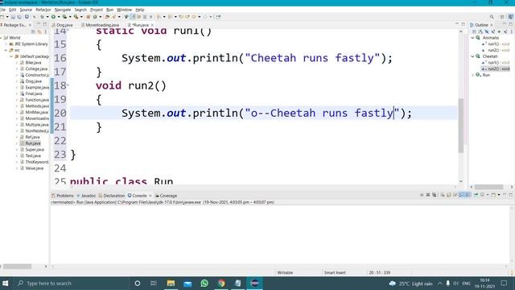The image size is (515, 290).
Task: Open the Source menu
Action: click(26, 10)
